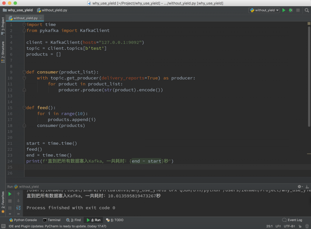Click the hide Run panel download-arrow icon

click(x=307, y=187)
